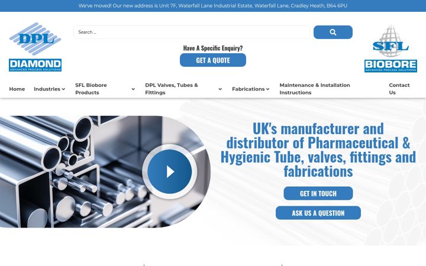Click the Get In Touch button
Viewport: 426px width, 266px height.
318,193
